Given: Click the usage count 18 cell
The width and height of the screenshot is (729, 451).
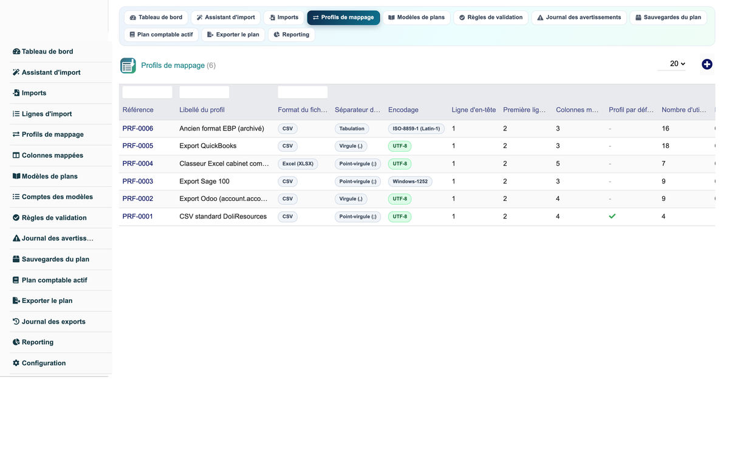Looking at the screenshot, I should click(666, 146).
